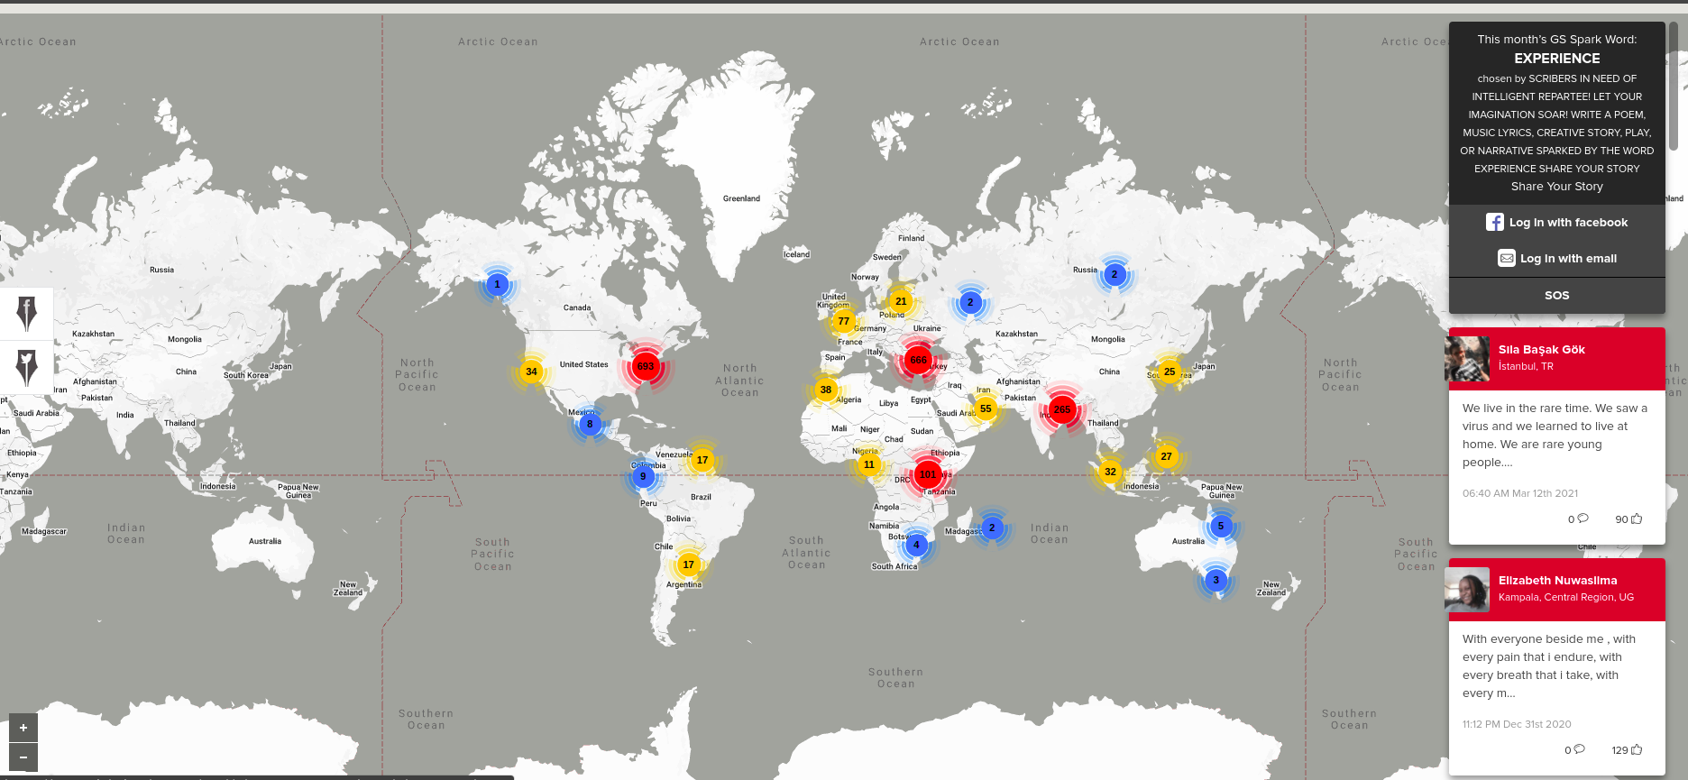The height and width of the screenshot is (780, 1688).
Task: Like Sıla Başak Gök's story
Action: tap(1636, 518)
